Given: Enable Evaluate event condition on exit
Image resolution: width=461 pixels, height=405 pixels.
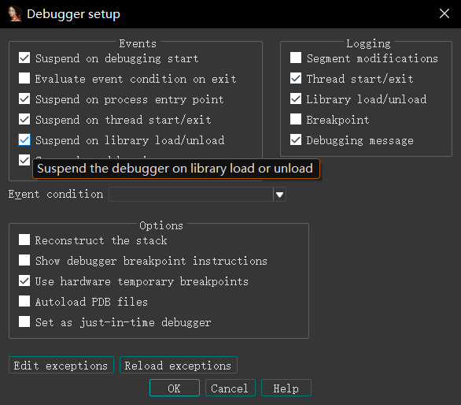Looking at the screenshot, I should [x=24, y=78].
